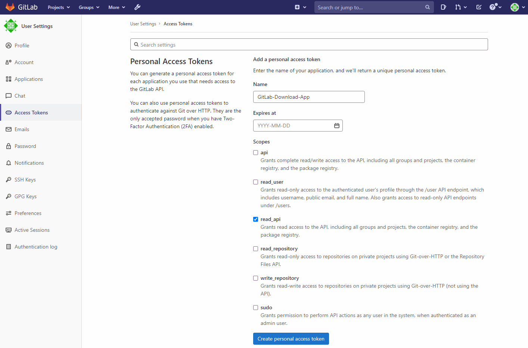This screenshot has height=348, width=528.
Task: Click the User Settings avatar in sidebar
Action: point(11,26)
